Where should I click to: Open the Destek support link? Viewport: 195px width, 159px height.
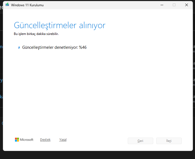tap(45, 139)
